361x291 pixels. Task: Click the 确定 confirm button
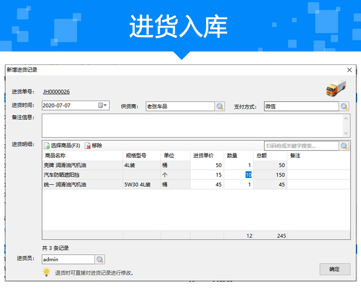tap(335, 269)
